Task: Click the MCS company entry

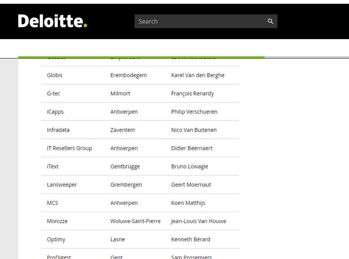Action: (53, 203)
